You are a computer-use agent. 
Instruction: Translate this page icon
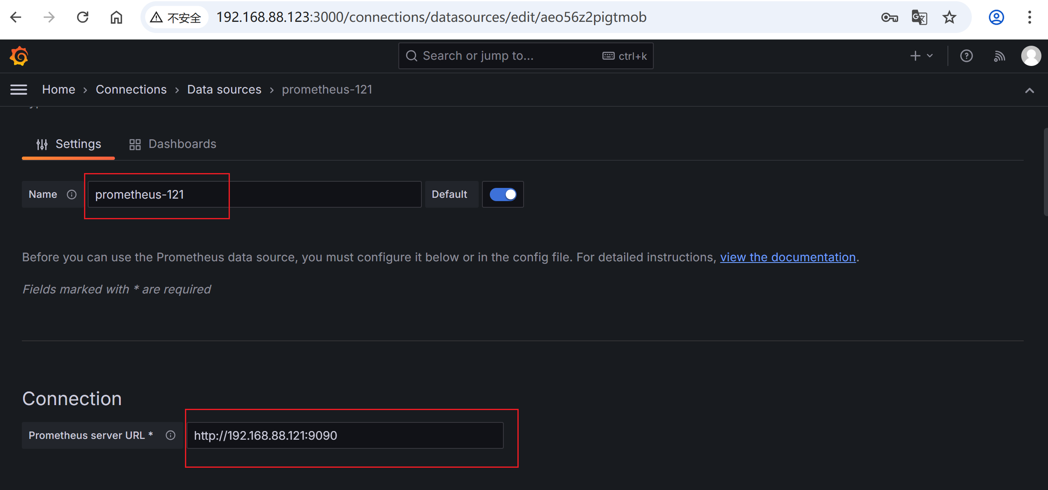[919, 17]
